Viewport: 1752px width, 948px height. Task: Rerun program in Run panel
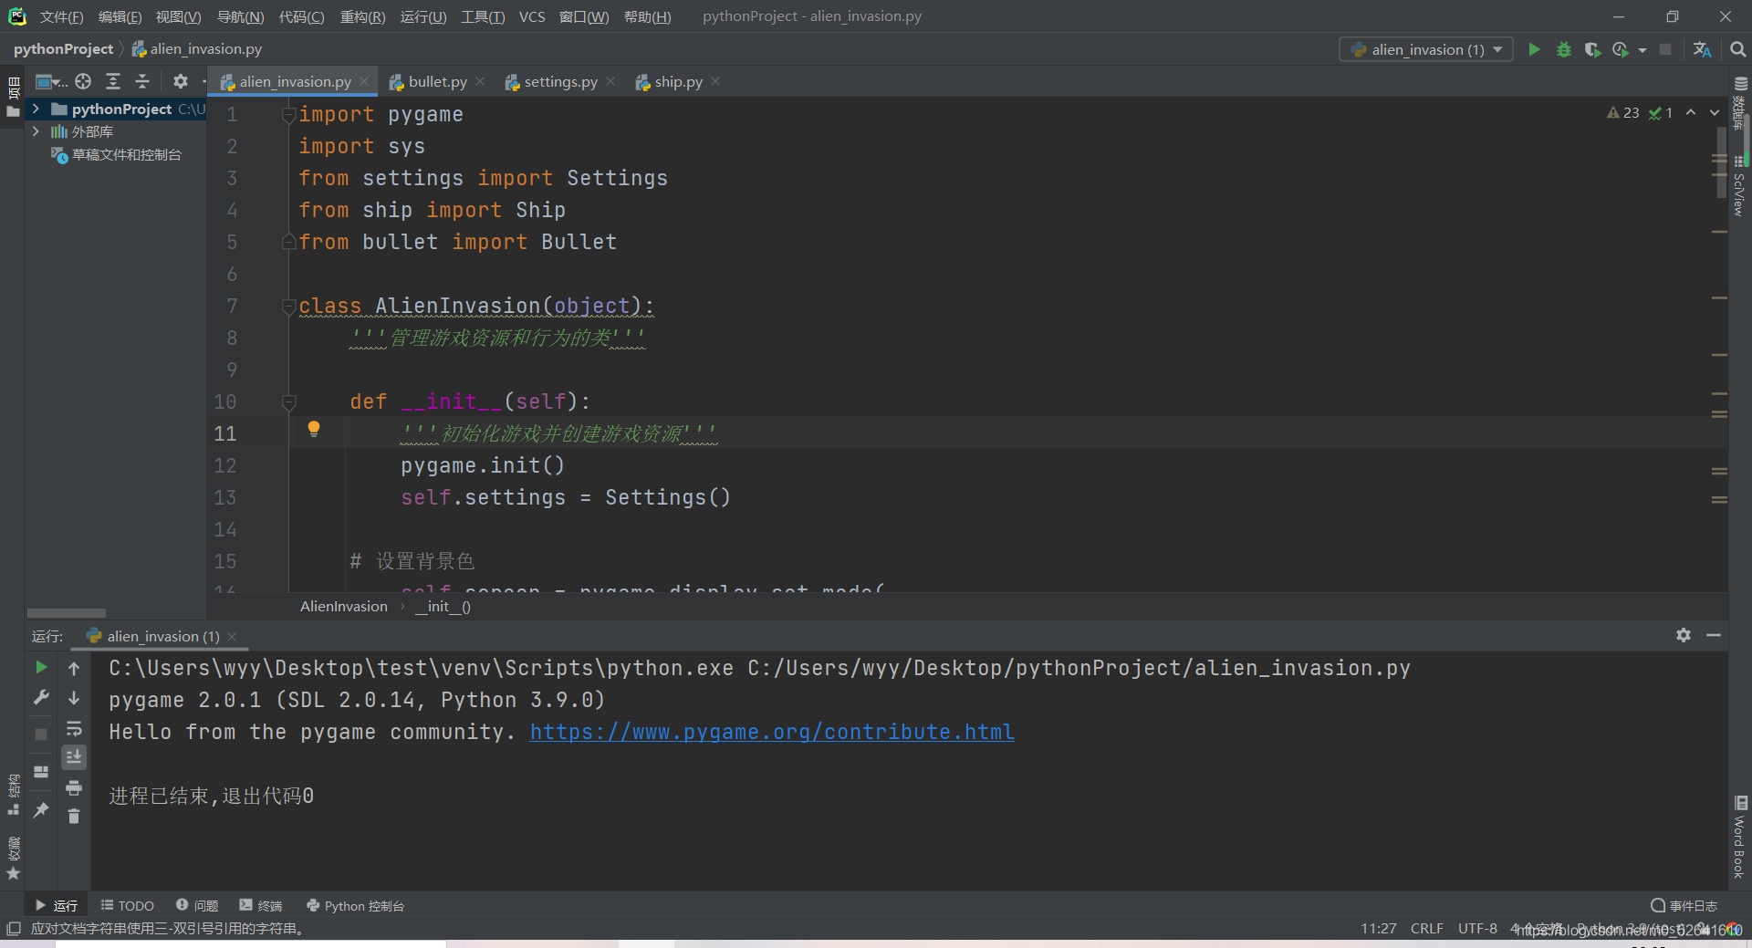pos(41,668)
